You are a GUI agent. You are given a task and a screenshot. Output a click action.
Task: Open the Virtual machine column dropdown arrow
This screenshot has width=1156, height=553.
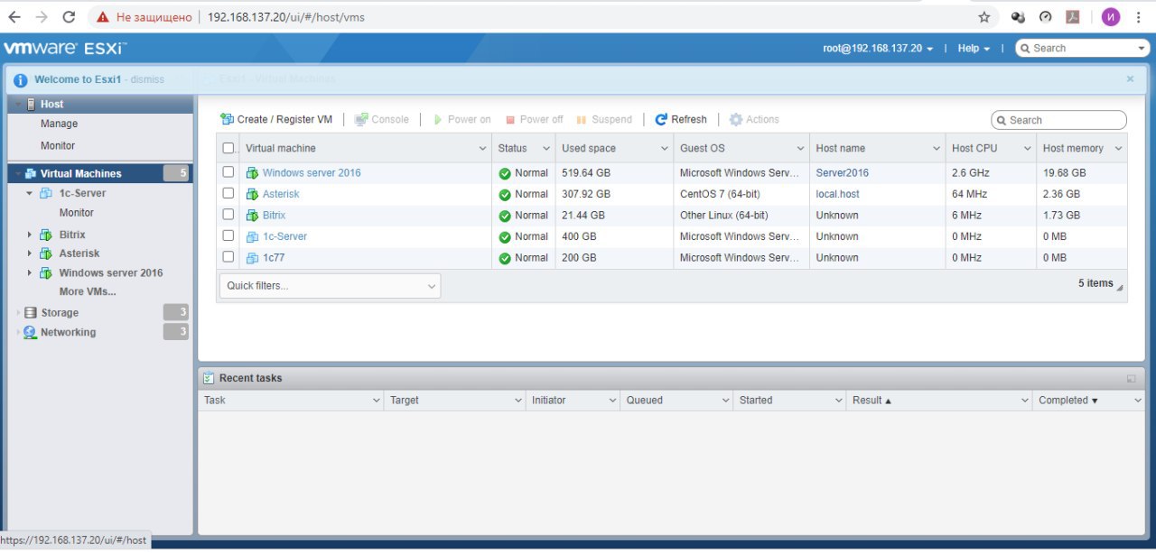[481, 148]
